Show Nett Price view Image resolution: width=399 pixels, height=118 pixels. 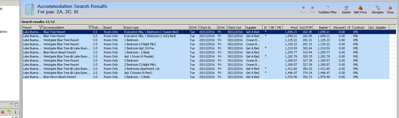click(x=360, y=10)
